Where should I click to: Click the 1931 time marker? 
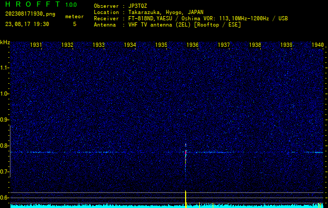tap(36, 45)
